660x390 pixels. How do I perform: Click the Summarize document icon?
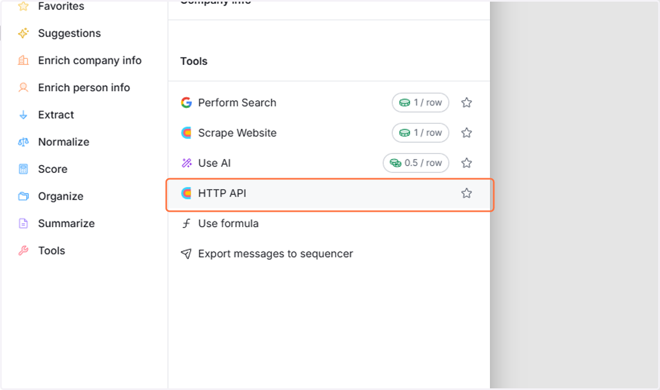(23, 223)
